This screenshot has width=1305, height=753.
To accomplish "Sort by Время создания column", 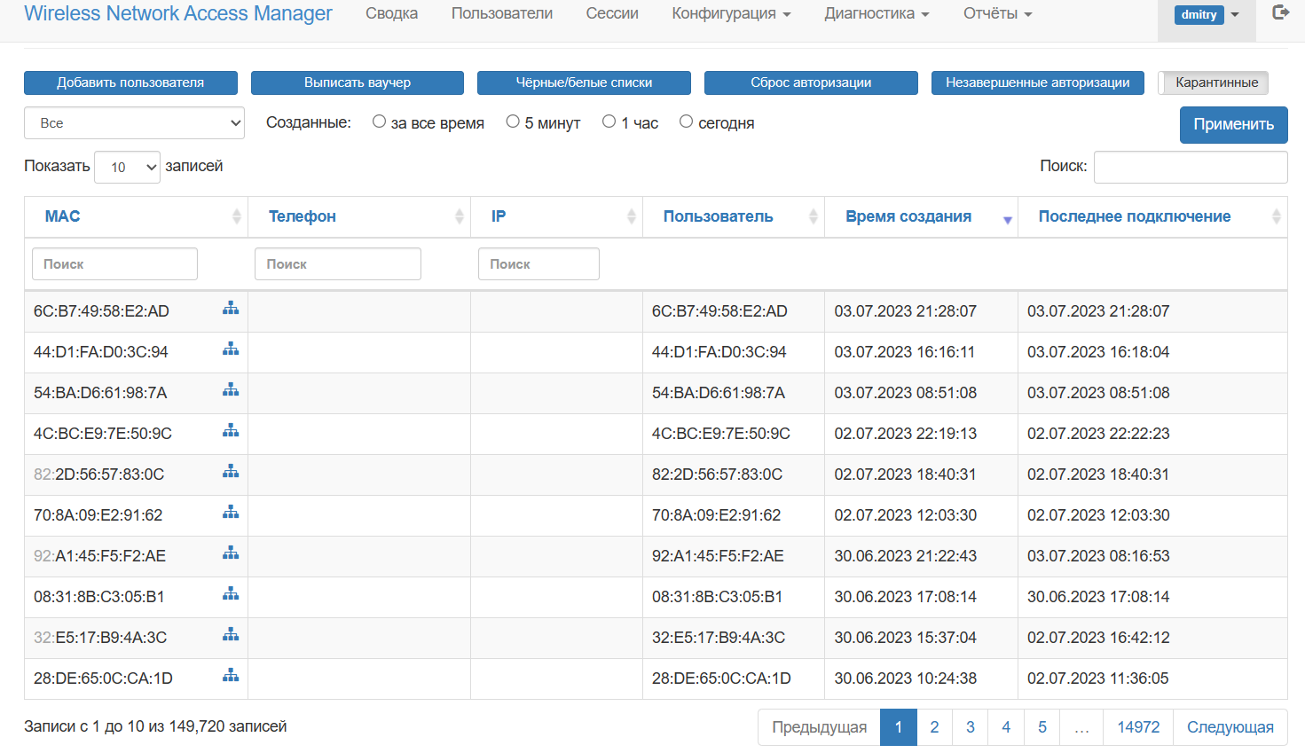I will pos(921,216).
